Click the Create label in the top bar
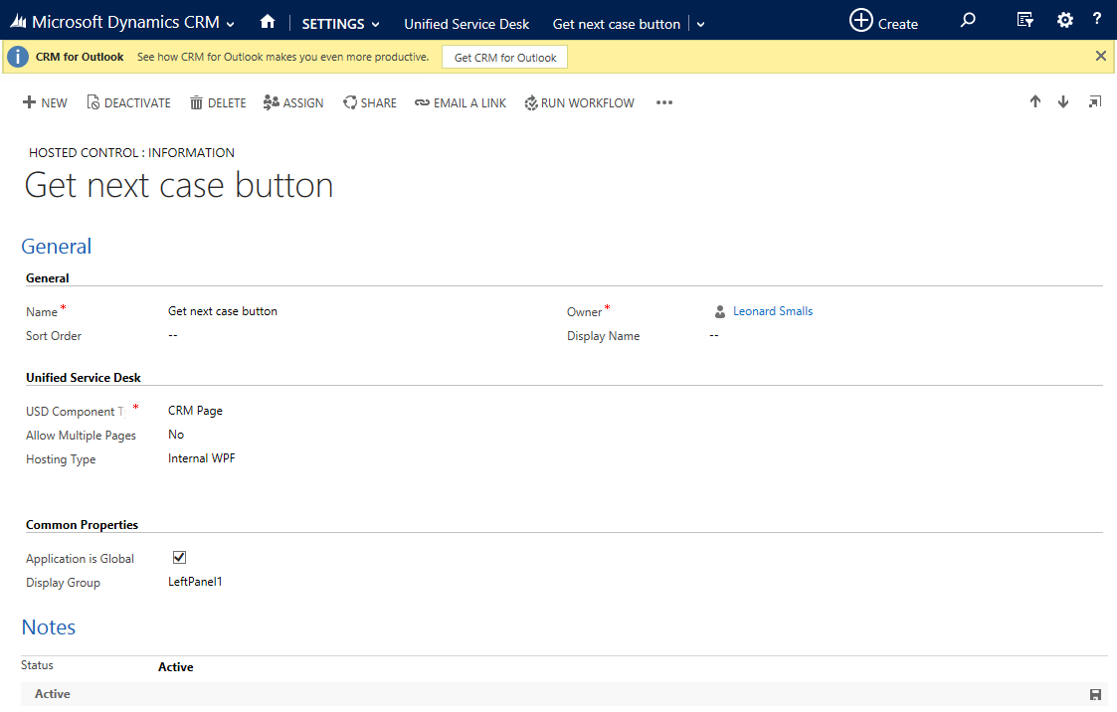 point(897,24)
